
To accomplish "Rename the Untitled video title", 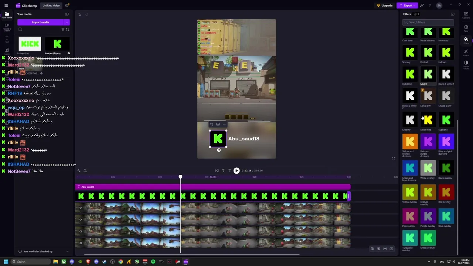I will 51,6.
